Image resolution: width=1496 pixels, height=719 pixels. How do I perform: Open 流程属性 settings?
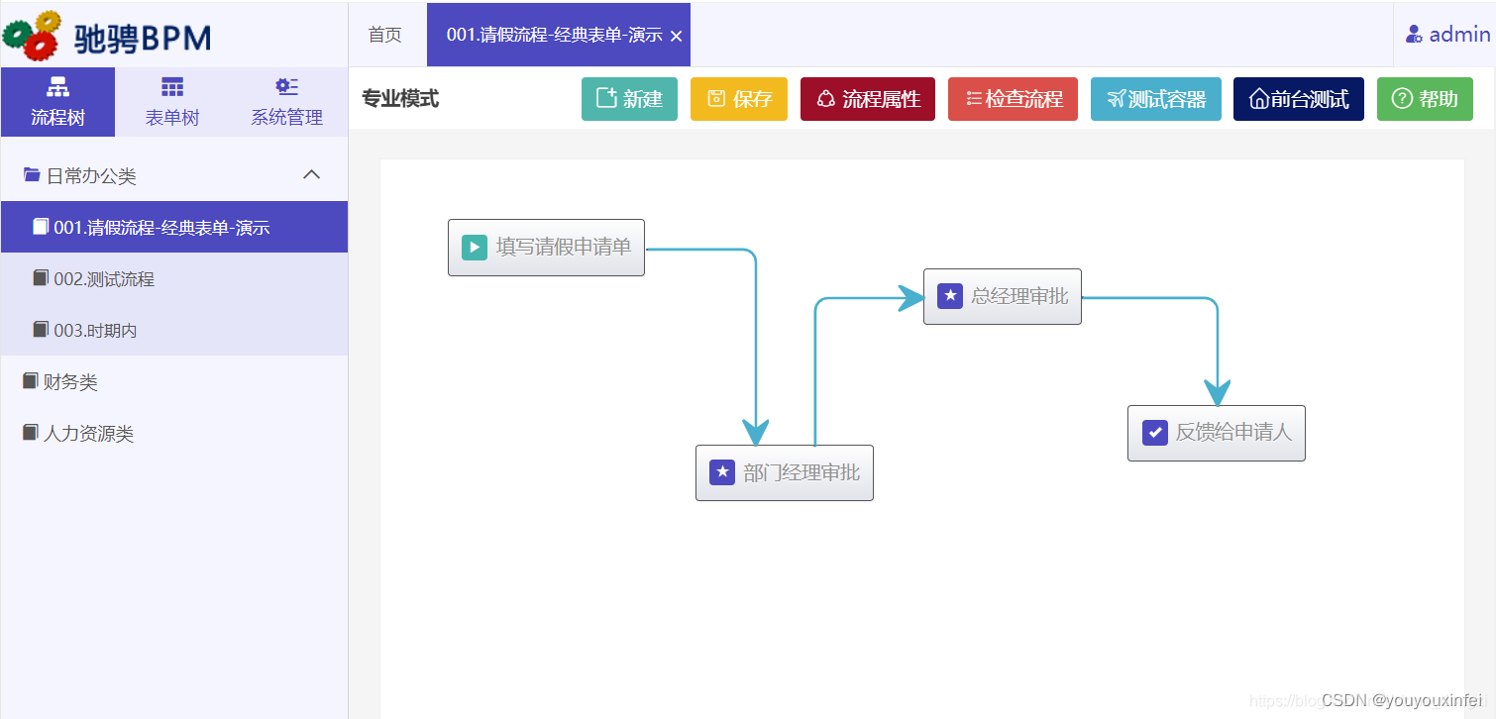point(867,98)
